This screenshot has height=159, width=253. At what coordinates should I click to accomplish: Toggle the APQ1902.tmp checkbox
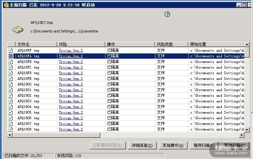coord(11,96)
